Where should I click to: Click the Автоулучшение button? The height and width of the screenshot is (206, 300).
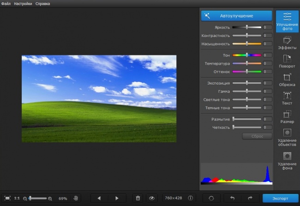(x=236, y=16)
